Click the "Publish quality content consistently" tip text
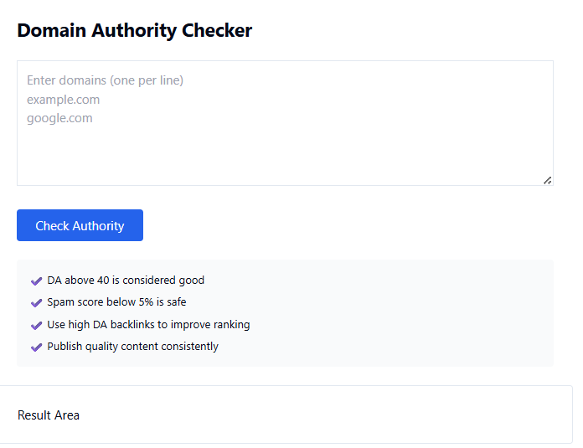The image size is (583, 448). (132, 346)
